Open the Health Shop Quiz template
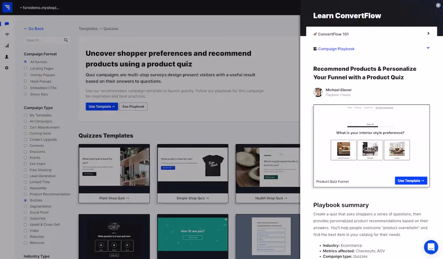This screenshot has height=259, width=443. point(268,174)
